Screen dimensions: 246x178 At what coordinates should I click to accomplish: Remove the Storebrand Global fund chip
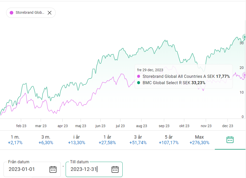click(x=50, y=13)
